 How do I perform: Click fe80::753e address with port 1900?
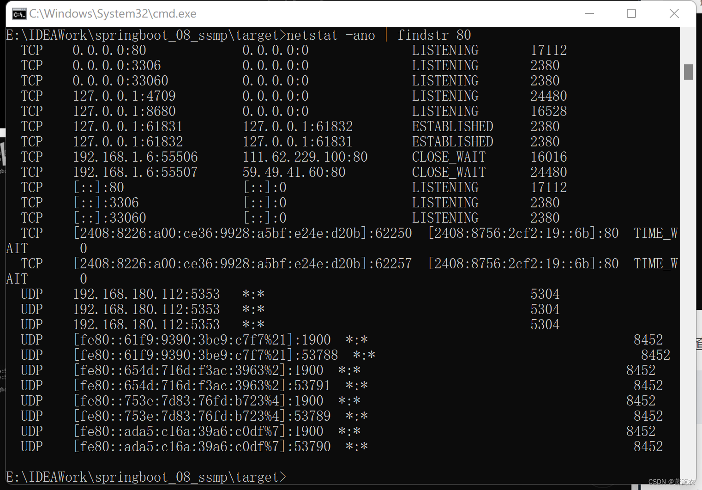198,401
